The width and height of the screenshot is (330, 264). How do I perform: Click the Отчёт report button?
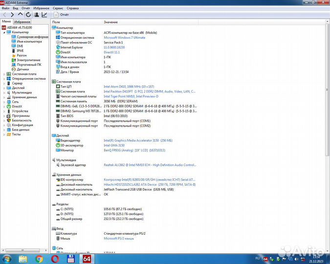(x=61, y=15)
